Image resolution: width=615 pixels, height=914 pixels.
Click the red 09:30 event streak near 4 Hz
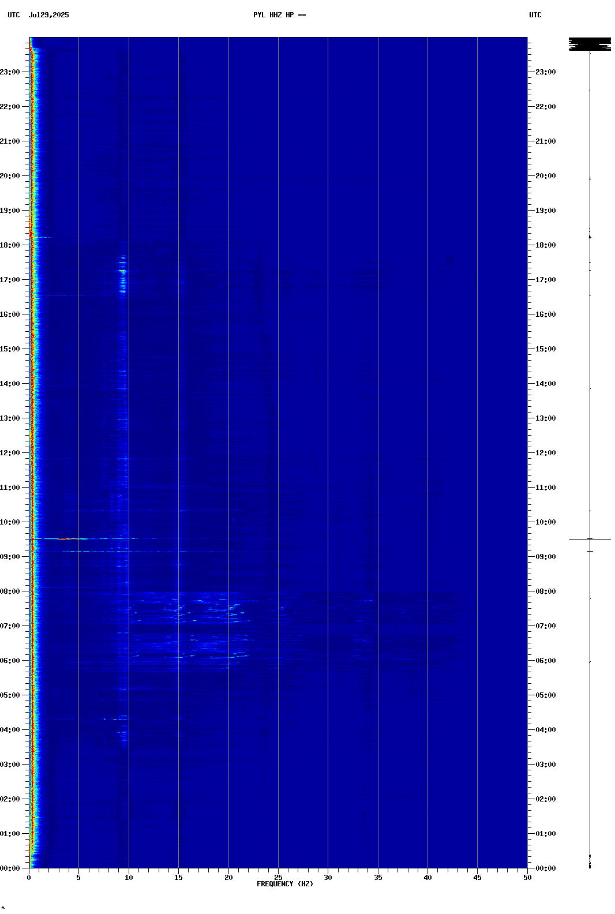coord(72,539)
